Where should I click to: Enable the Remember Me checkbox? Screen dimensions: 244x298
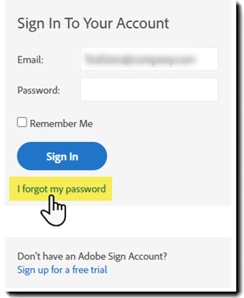[x=22, y=122]
